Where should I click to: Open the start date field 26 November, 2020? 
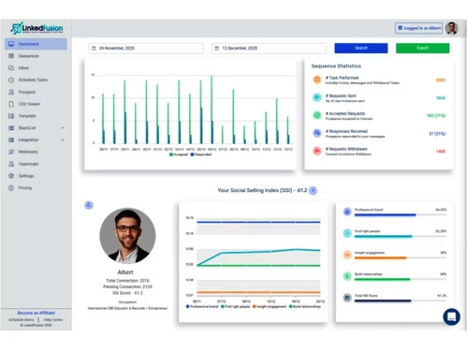click(x=146, y=48)
